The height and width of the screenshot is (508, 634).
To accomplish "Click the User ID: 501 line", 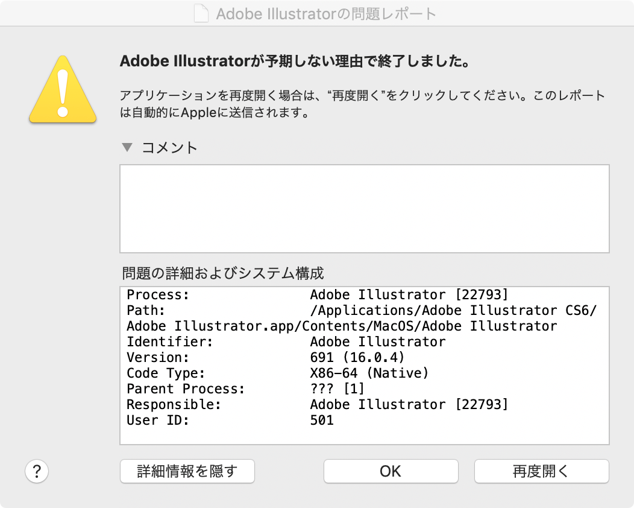I will pos(230,420).
